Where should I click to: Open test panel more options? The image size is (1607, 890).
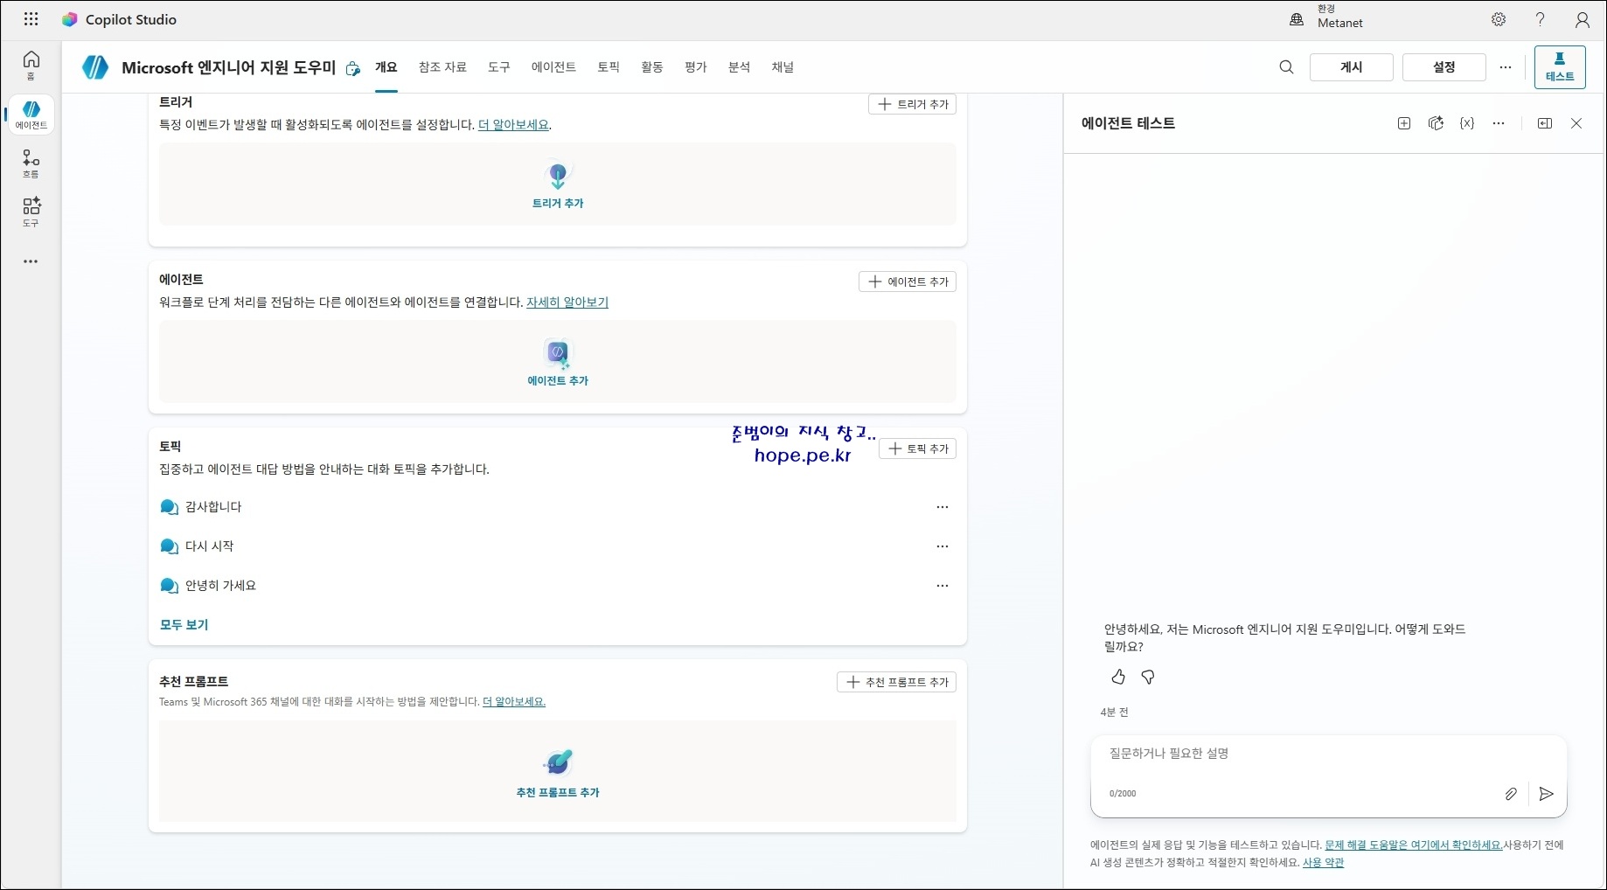[x=1499, y=123]
